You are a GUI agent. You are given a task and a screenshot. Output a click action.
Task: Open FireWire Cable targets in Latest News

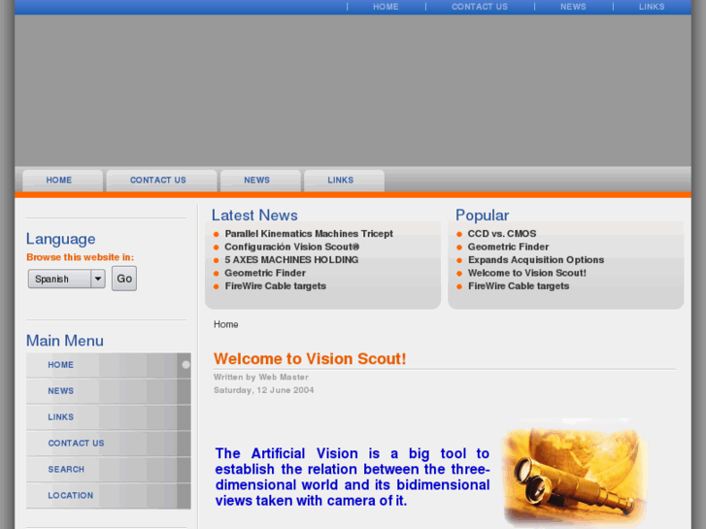[275, 286]
